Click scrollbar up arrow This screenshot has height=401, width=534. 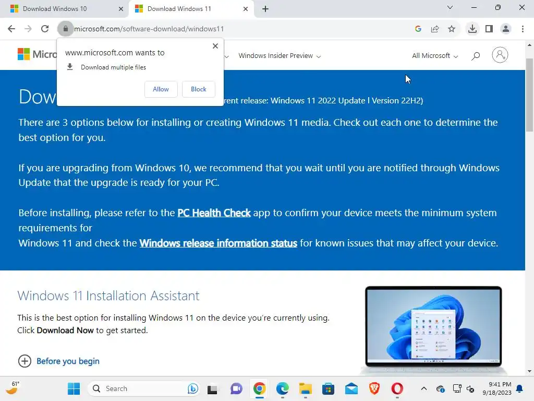(x=529, y=45)
